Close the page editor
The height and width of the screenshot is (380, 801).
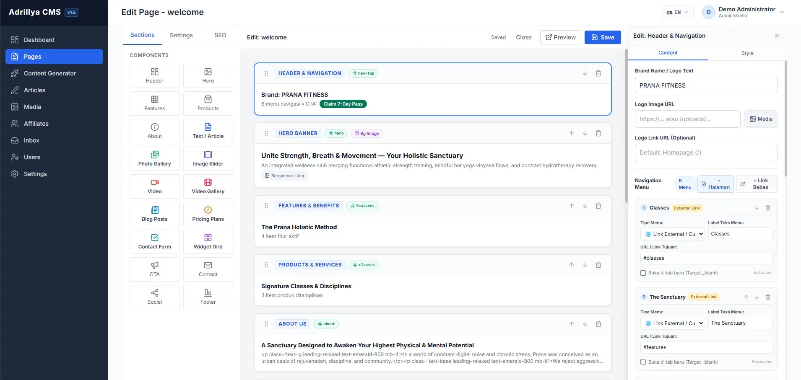524,37
